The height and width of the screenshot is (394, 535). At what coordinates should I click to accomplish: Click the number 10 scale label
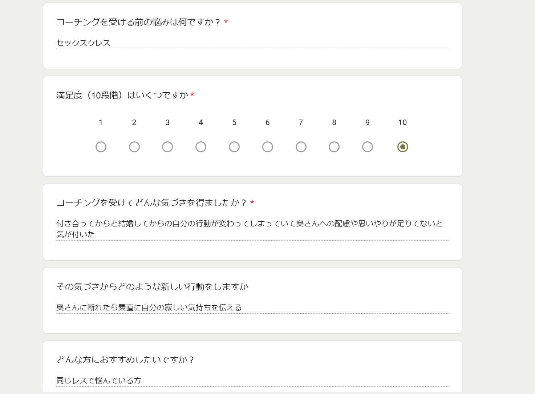click(x=402, y=122)
